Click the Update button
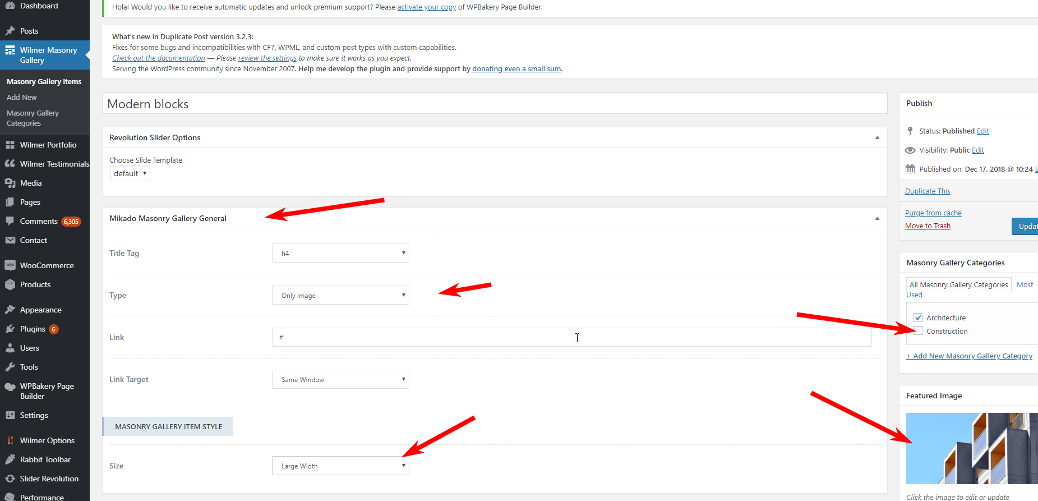1038x501 pixels. (1025, 226)
